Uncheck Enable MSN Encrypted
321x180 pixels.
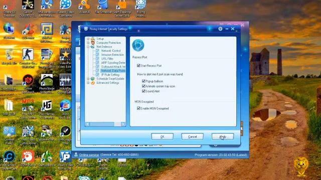coord(138,108)
